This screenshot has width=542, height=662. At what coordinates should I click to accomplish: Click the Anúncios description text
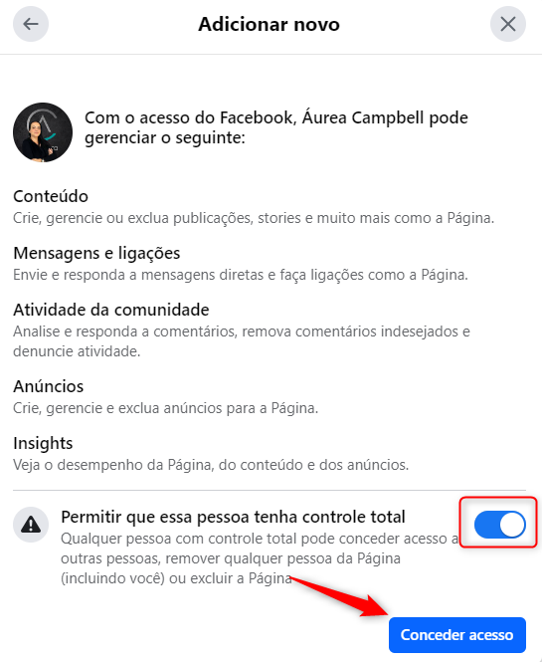[x=165, y=408]
